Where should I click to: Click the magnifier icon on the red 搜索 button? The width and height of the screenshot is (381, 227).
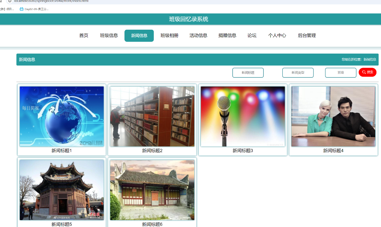(364, 72)
